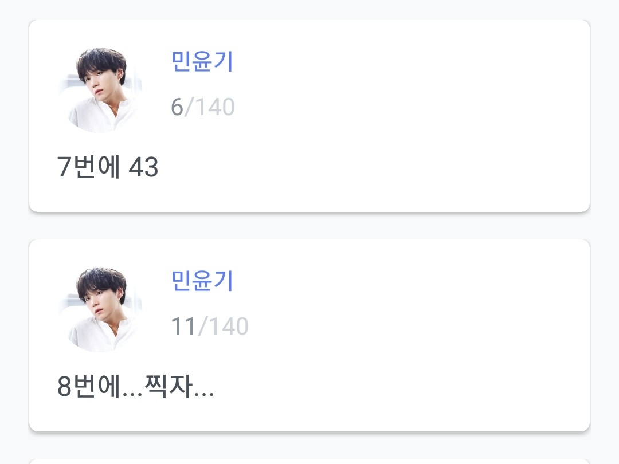
Task: Click the number 43 in the first message
Action: 143,168
